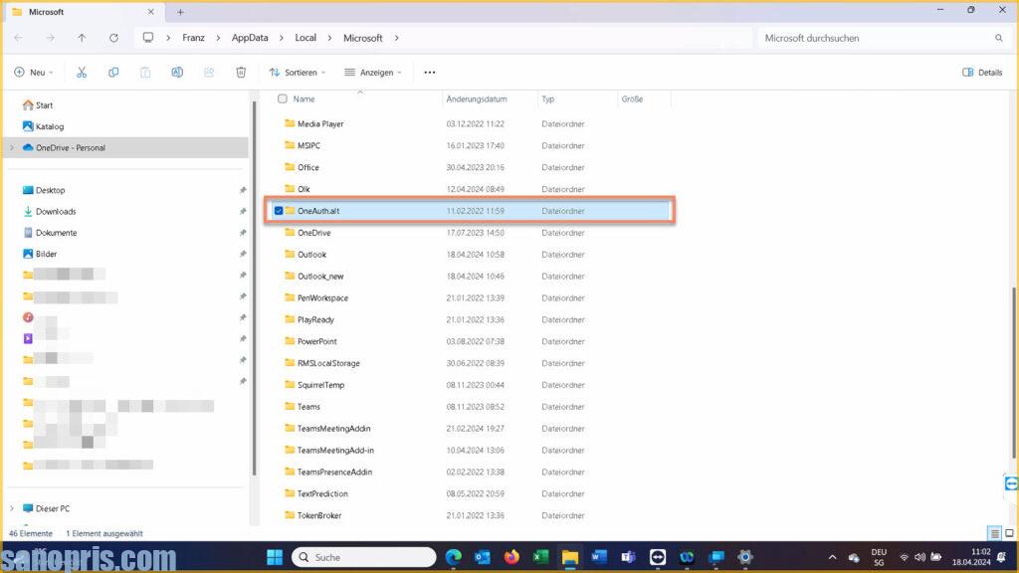Screen dimensions: 1019x573
Task: Uncheck the OneAuth.alt folder checkbox
Action: pyautogui.click(x=279, y=211)
